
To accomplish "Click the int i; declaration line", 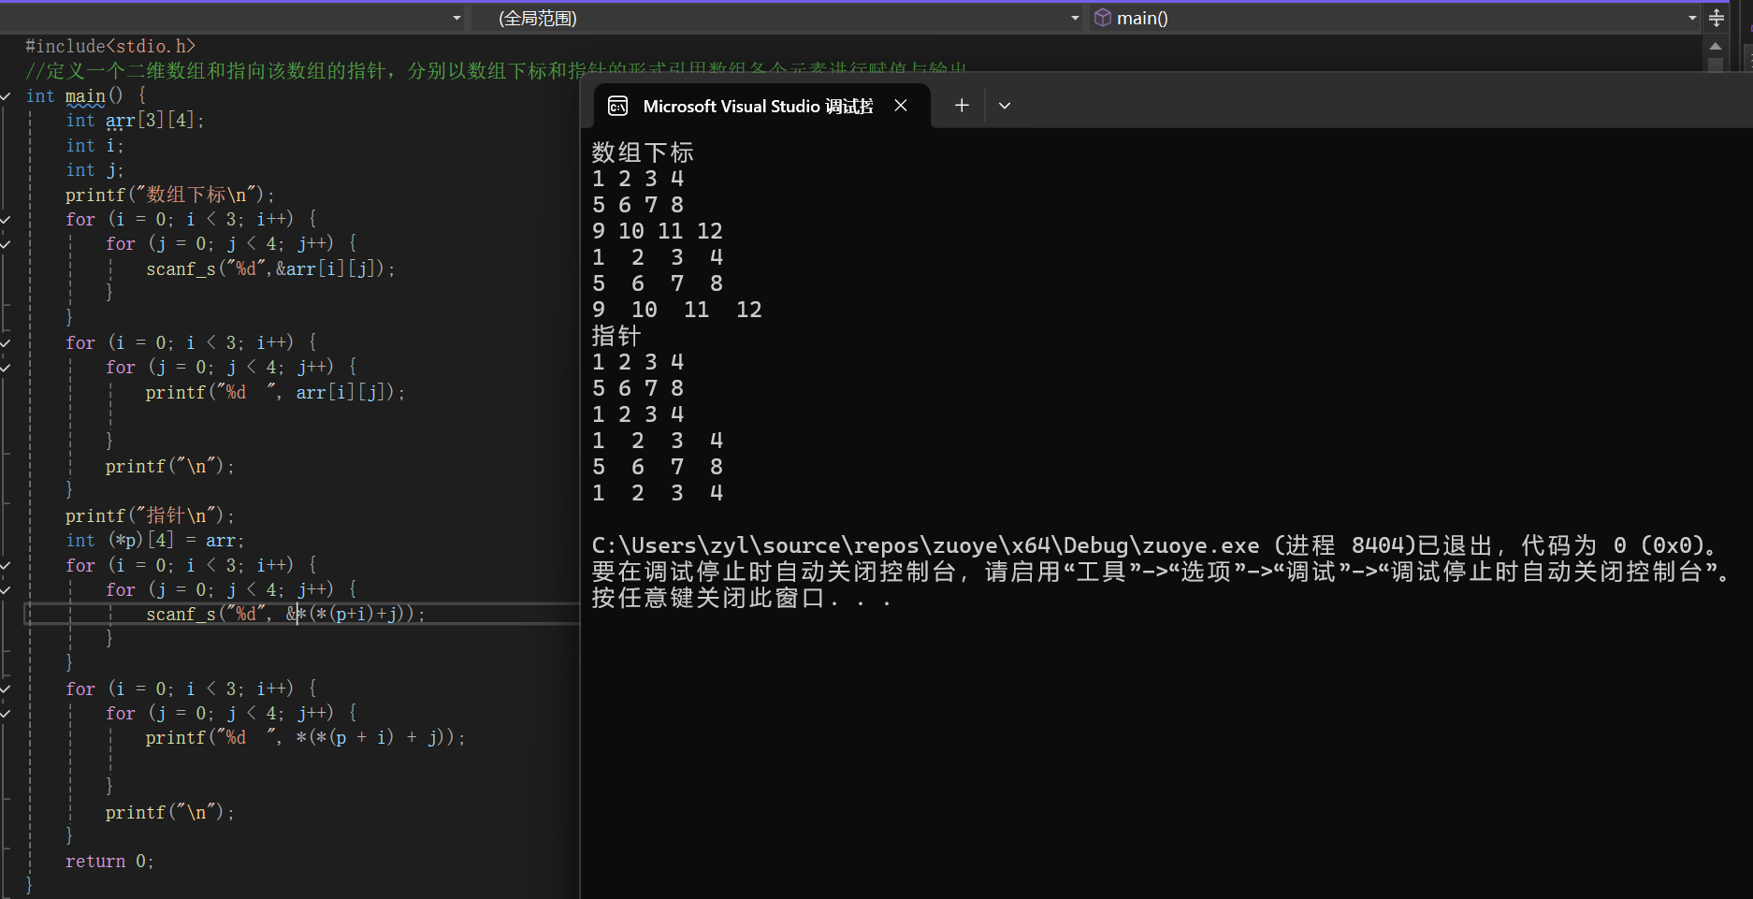I will tap(94, 146).
